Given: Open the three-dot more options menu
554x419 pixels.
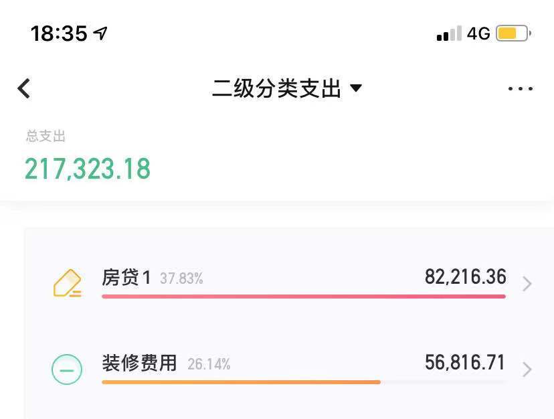Looking at the screenshot, I should click(520, 88).
